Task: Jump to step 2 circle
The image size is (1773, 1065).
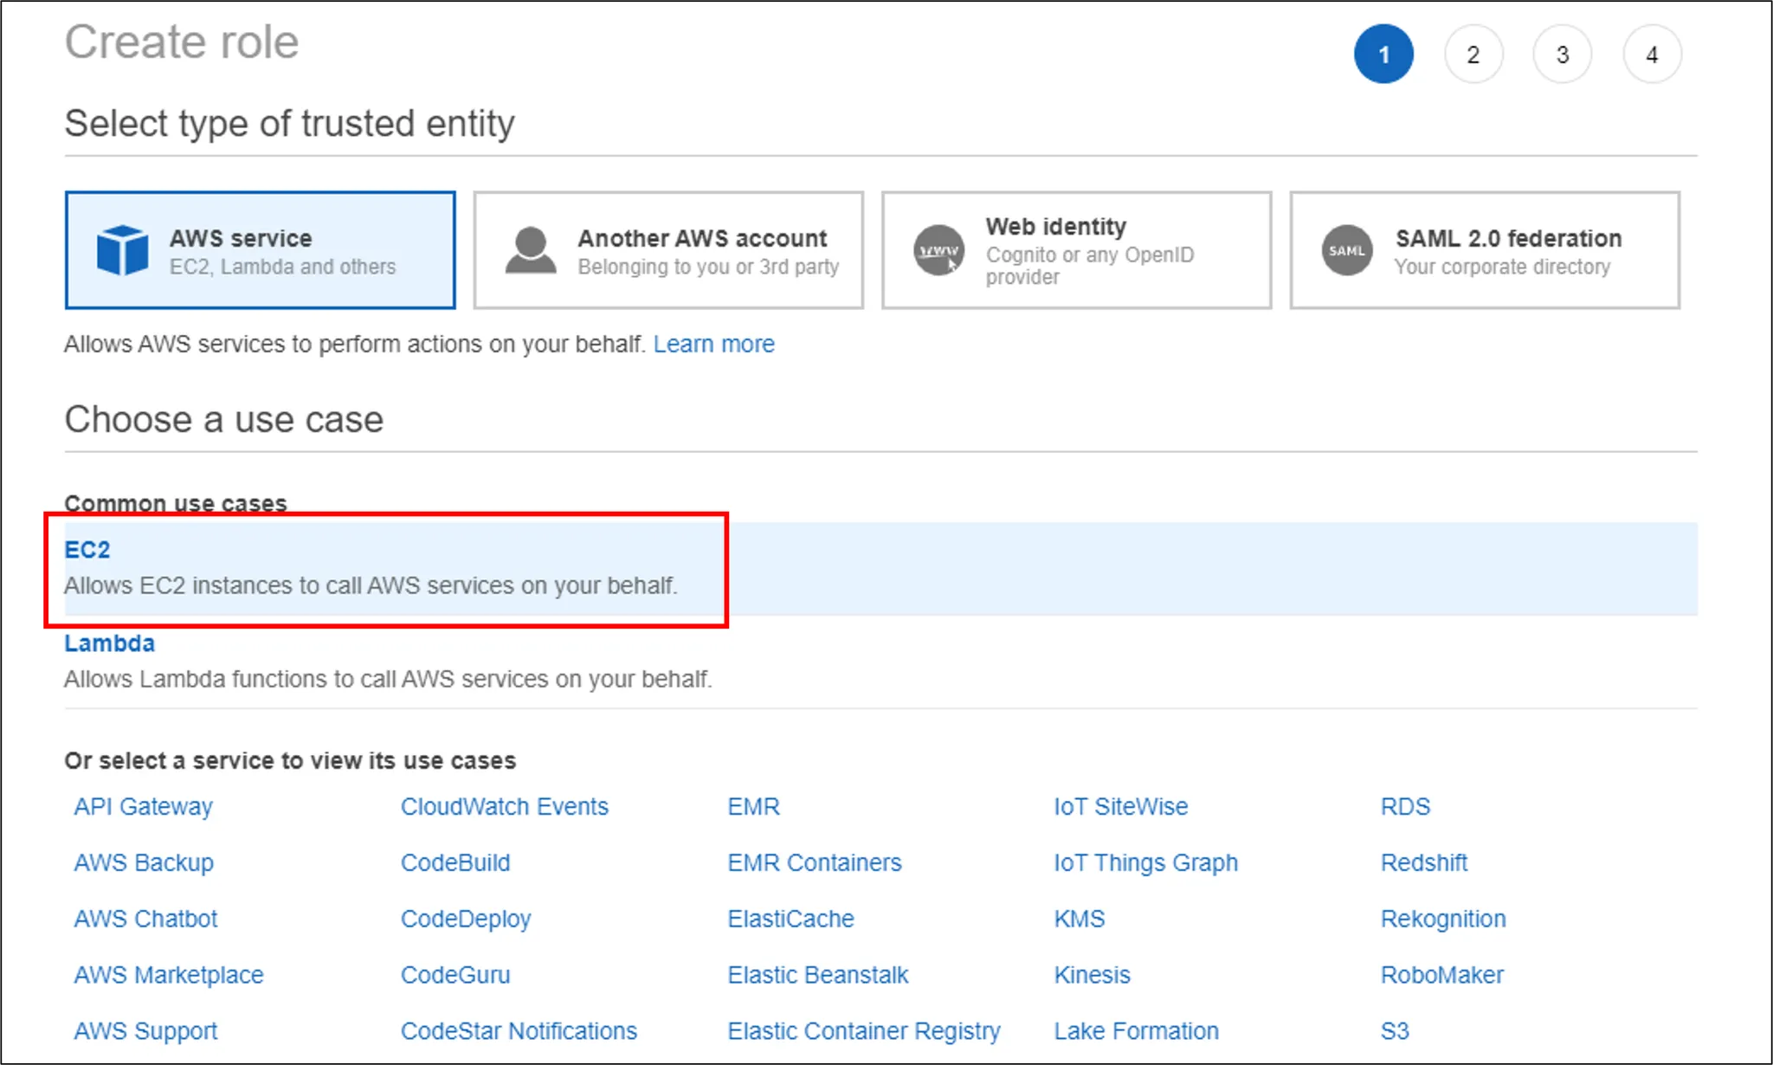Action: point(1473,55)
